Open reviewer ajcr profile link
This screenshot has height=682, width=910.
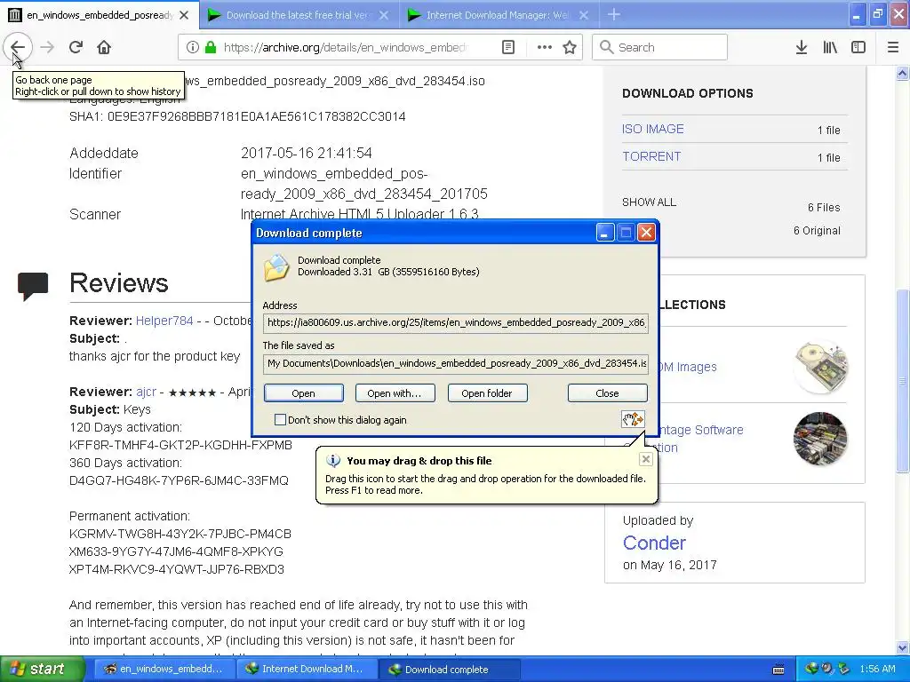click(147, 392)
